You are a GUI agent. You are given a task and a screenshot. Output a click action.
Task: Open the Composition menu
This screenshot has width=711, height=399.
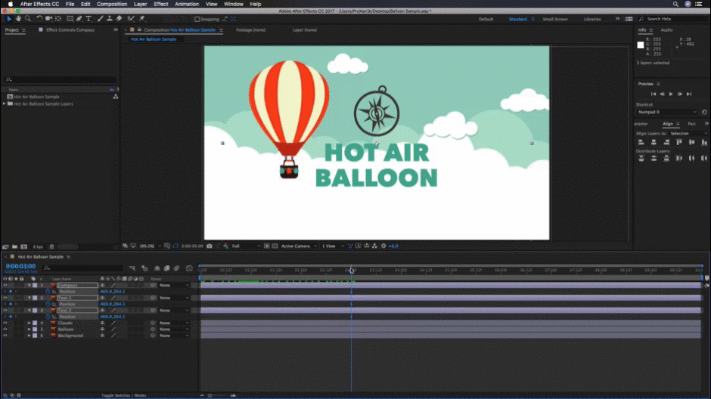click(112, 4)
